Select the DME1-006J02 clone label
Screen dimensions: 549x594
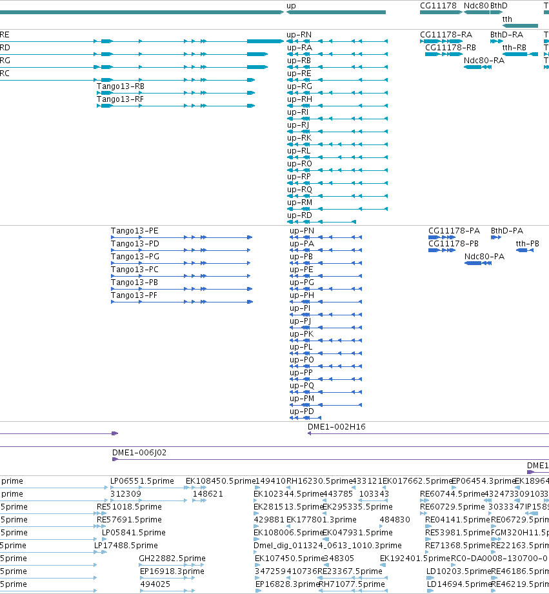click(139, 453)
